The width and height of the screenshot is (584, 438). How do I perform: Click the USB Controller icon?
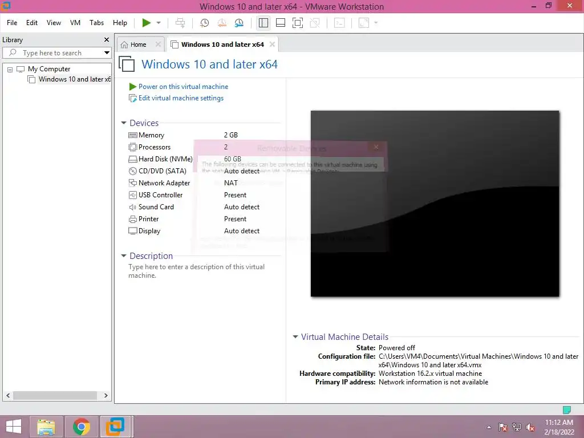[x=132, y=195]
